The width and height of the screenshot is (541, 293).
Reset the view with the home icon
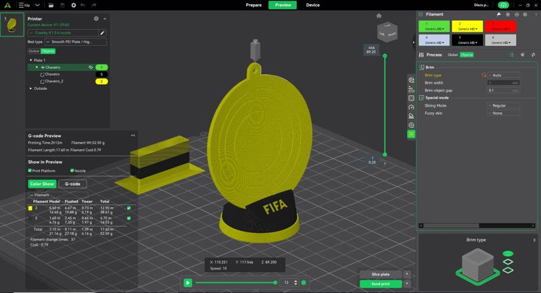[379, 16]
